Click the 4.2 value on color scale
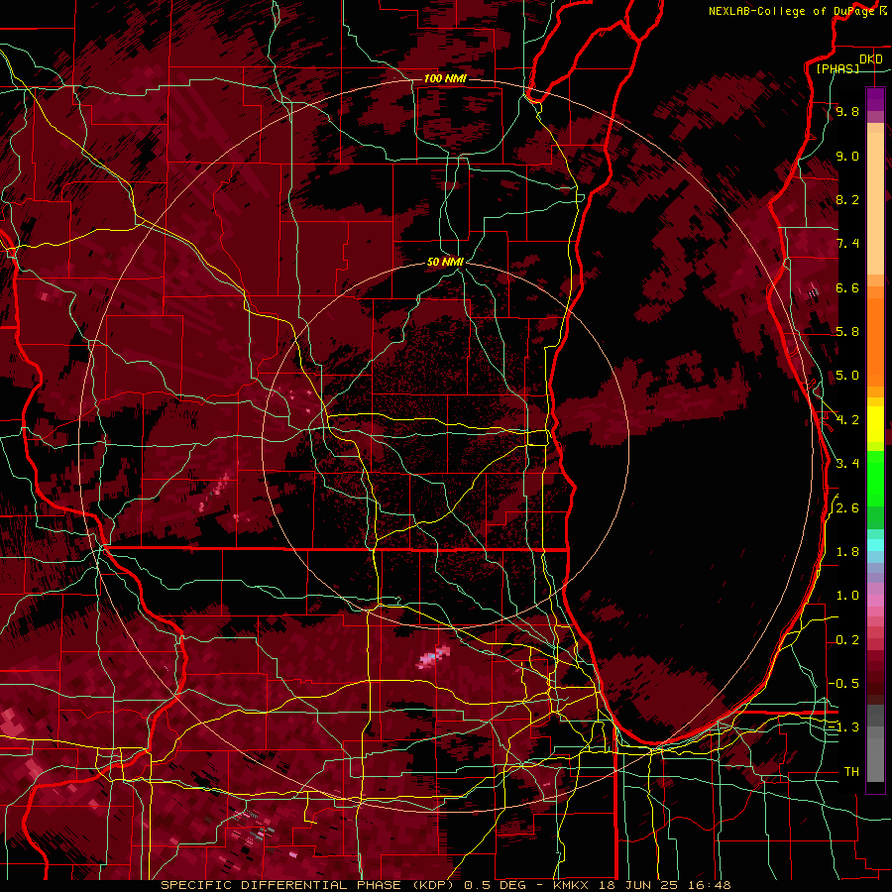Image resolution: width=892 pixels, height=892 pixels. (847, 420)
